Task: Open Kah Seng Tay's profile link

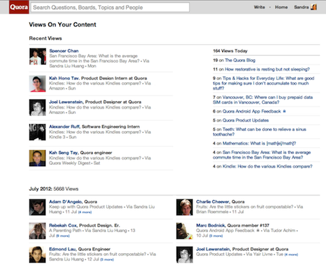Action: click(x=64, y=153)
